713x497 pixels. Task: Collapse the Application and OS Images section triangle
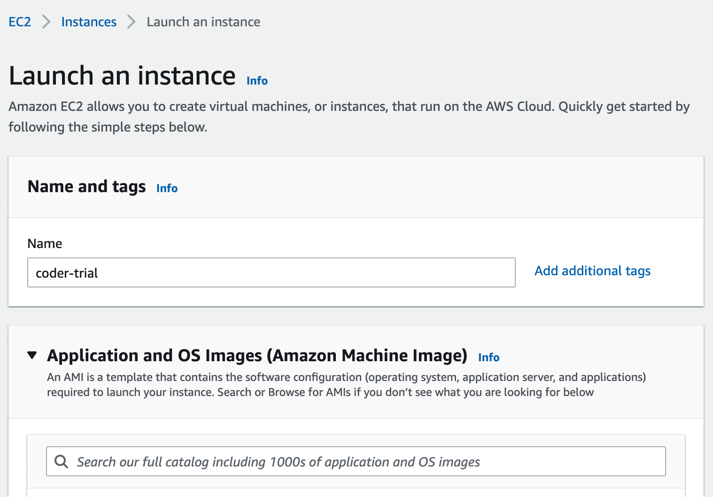click(x=32, y=355)
